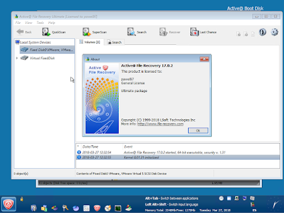Switch to the Search tab

coord(115,42)
